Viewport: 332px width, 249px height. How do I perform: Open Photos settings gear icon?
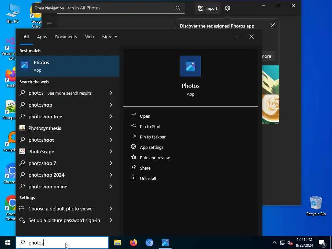click(227, 8)
